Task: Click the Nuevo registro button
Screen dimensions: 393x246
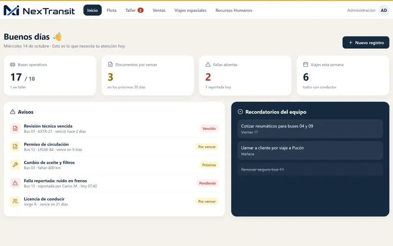Action: click(x=365, y=43)
